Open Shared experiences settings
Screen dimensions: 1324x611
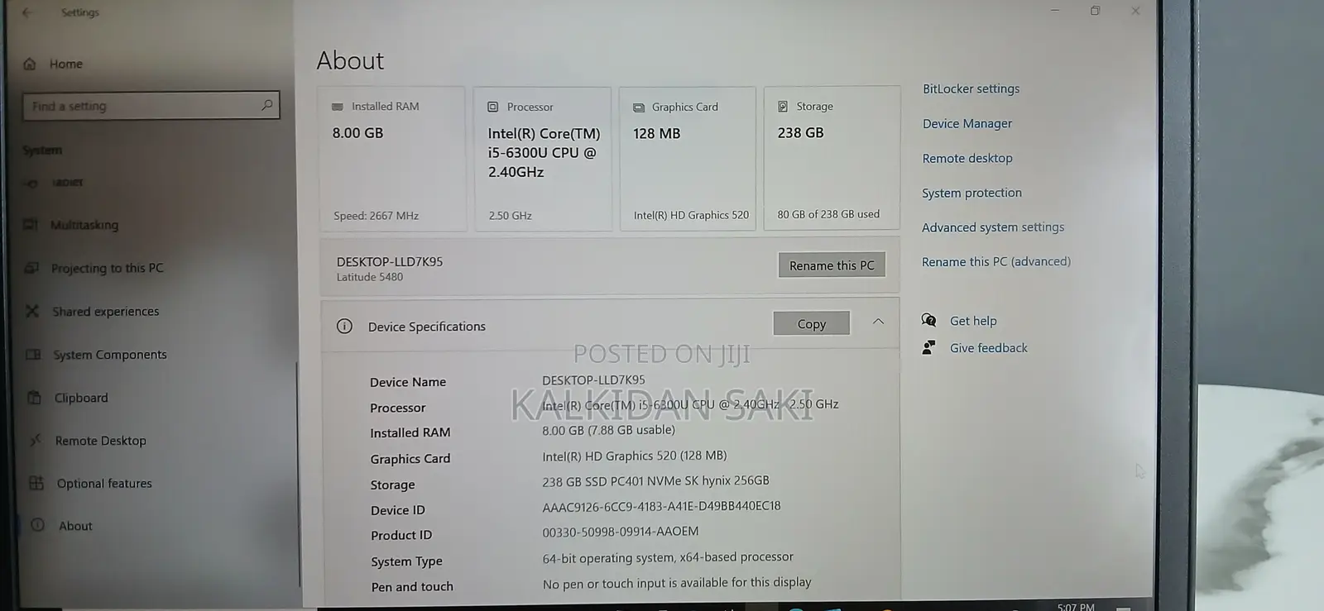(x=105, y=312)
